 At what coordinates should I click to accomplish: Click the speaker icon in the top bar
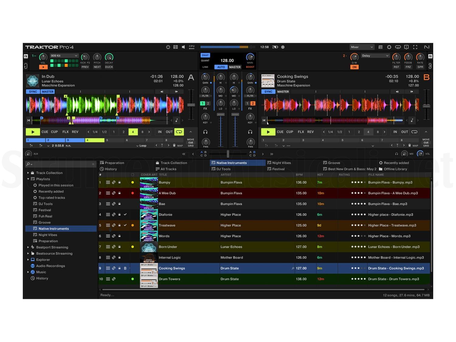tap(183, 47)
